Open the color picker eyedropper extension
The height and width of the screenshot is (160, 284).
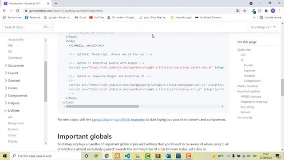253,11
